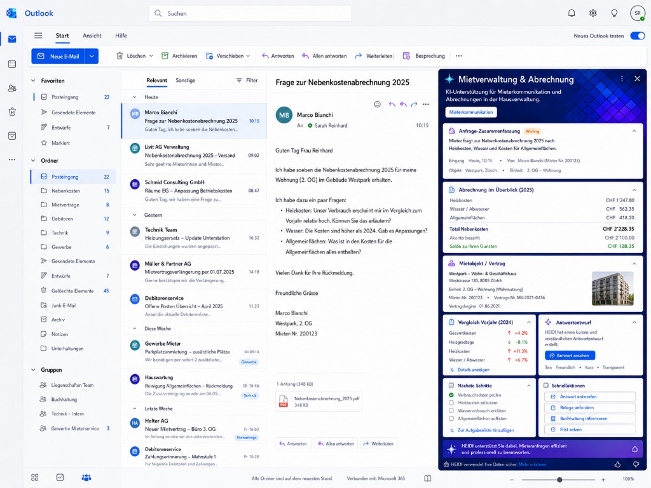The image size is (651, 488).
Task: Open the People contacts icon in left rail
Action: (12, 88)
